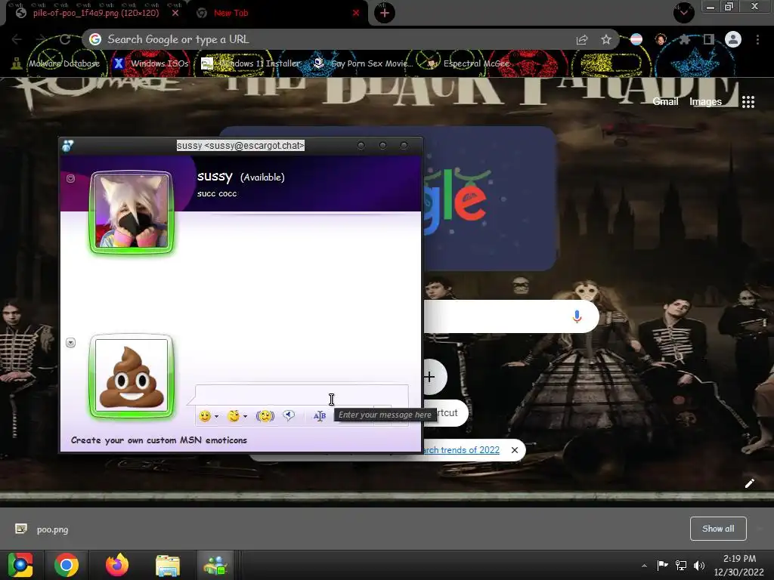Open the volume control in tray
Viewport: 774px width, 580px height.
pos(699,565)
